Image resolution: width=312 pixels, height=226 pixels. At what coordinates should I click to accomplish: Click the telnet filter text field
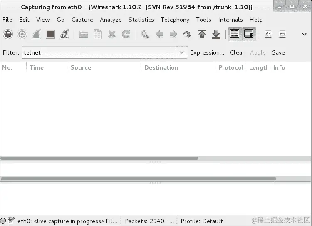pos(99,52)
